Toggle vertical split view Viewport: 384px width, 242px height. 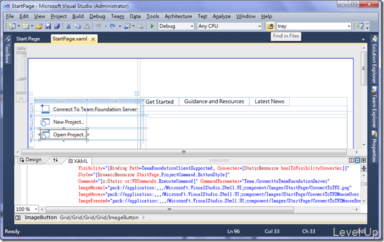351,160
